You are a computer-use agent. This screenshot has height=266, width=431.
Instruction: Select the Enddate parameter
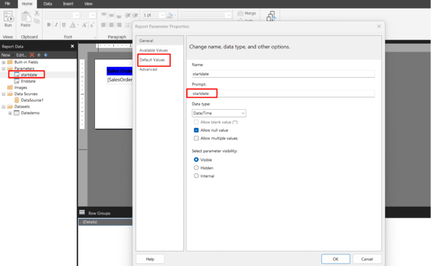[28, 81]
